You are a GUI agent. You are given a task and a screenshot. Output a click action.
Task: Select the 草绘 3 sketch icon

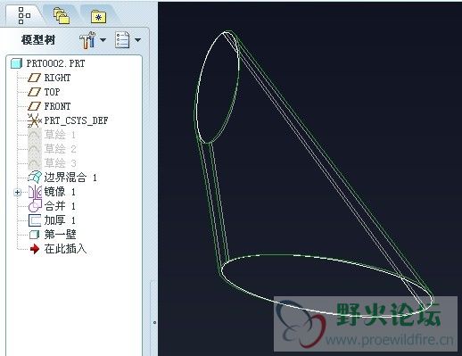[x=35, y=163]
